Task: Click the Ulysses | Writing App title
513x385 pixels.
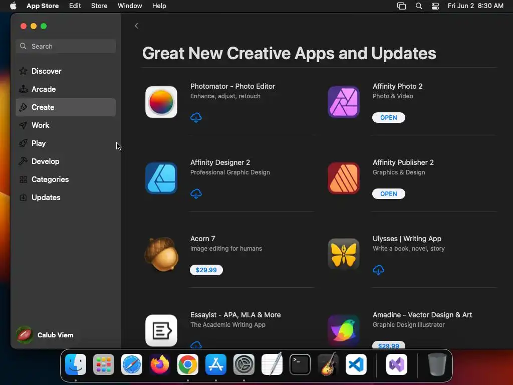Action: pos(407,239)
